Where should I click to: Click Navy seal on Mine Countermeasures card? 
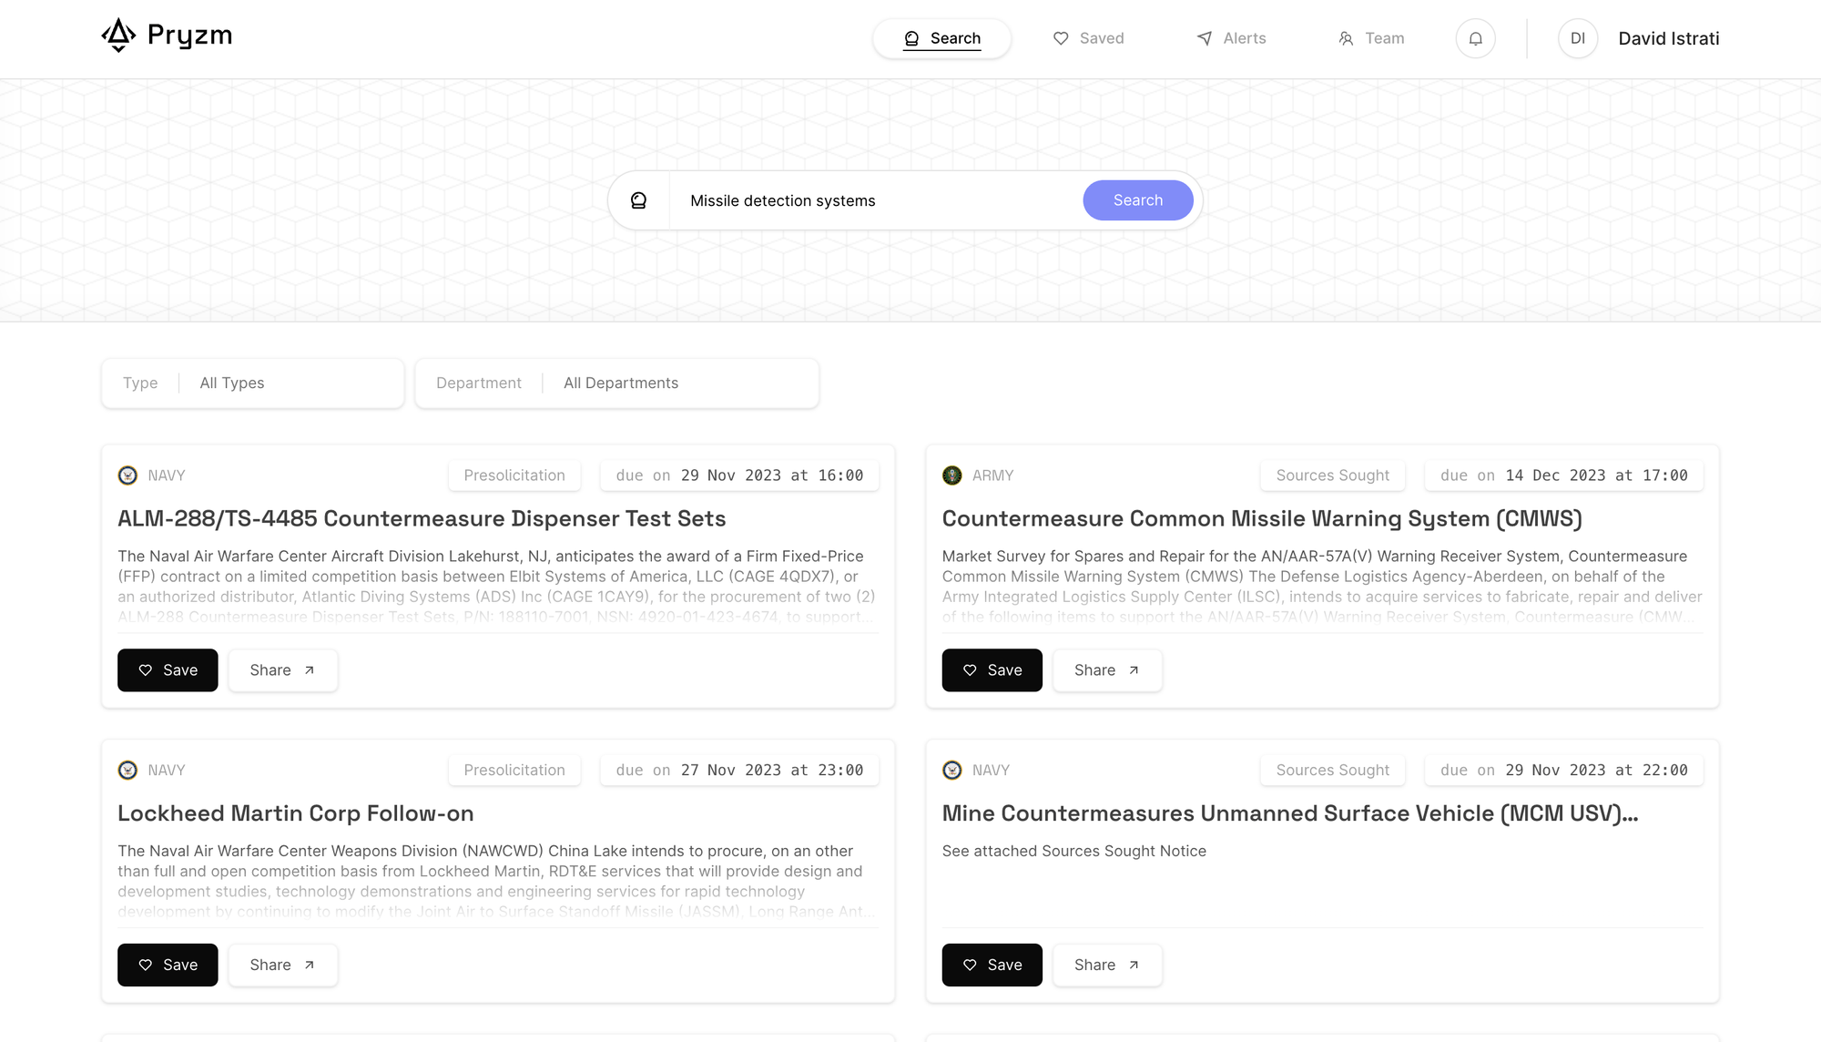pos(952,771)
